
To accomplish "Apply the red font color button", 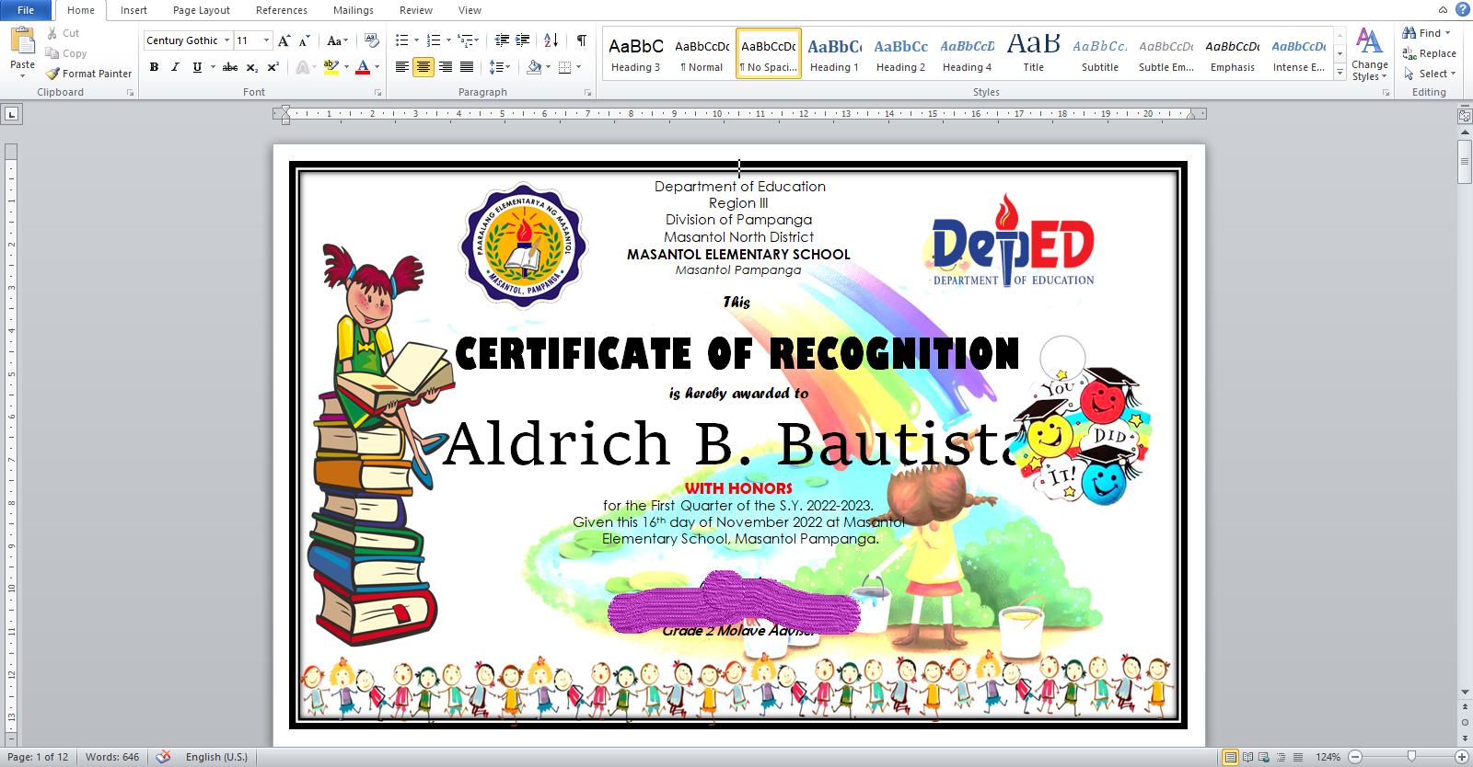I will tap(363, 67).
